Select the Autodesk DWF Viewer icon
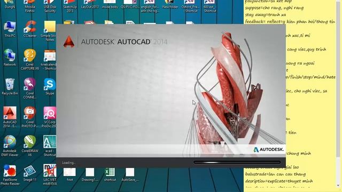The image size is (342, 192). click(10, 146)
